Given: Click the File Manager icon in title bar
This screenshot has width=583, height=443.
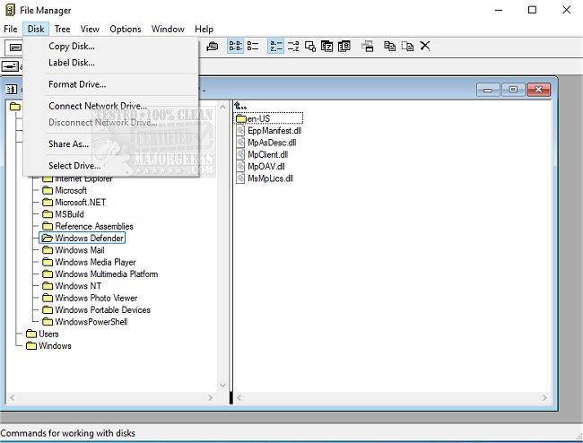Looking at the screenshot, I should pos(9,10).
